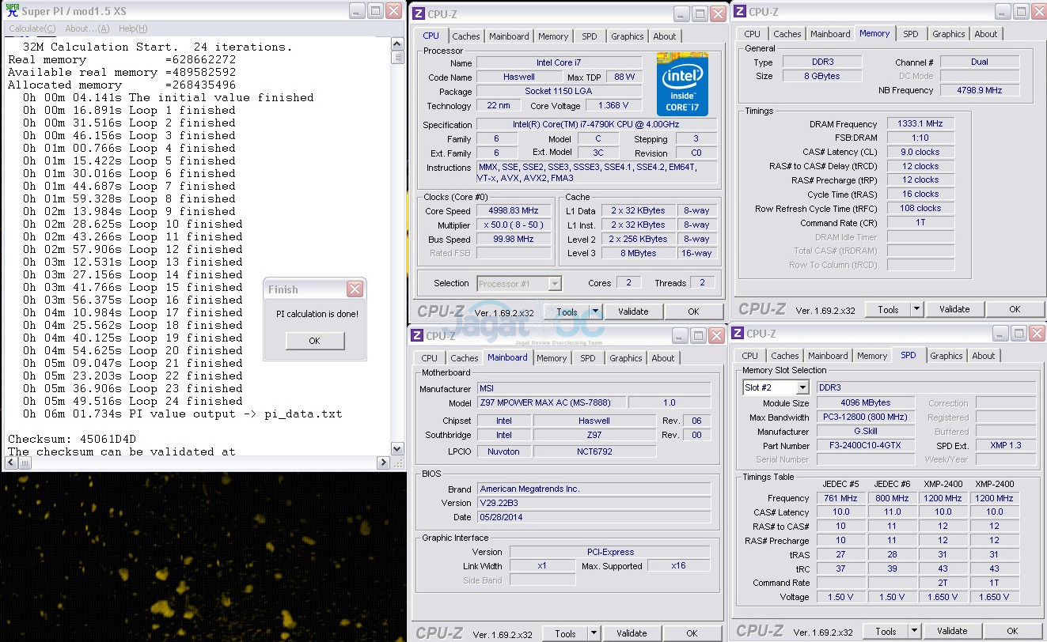Open Tools dropdown arrow in the SPD window
The width and height of the screenshot is (1047, 642).
(915, 631)
